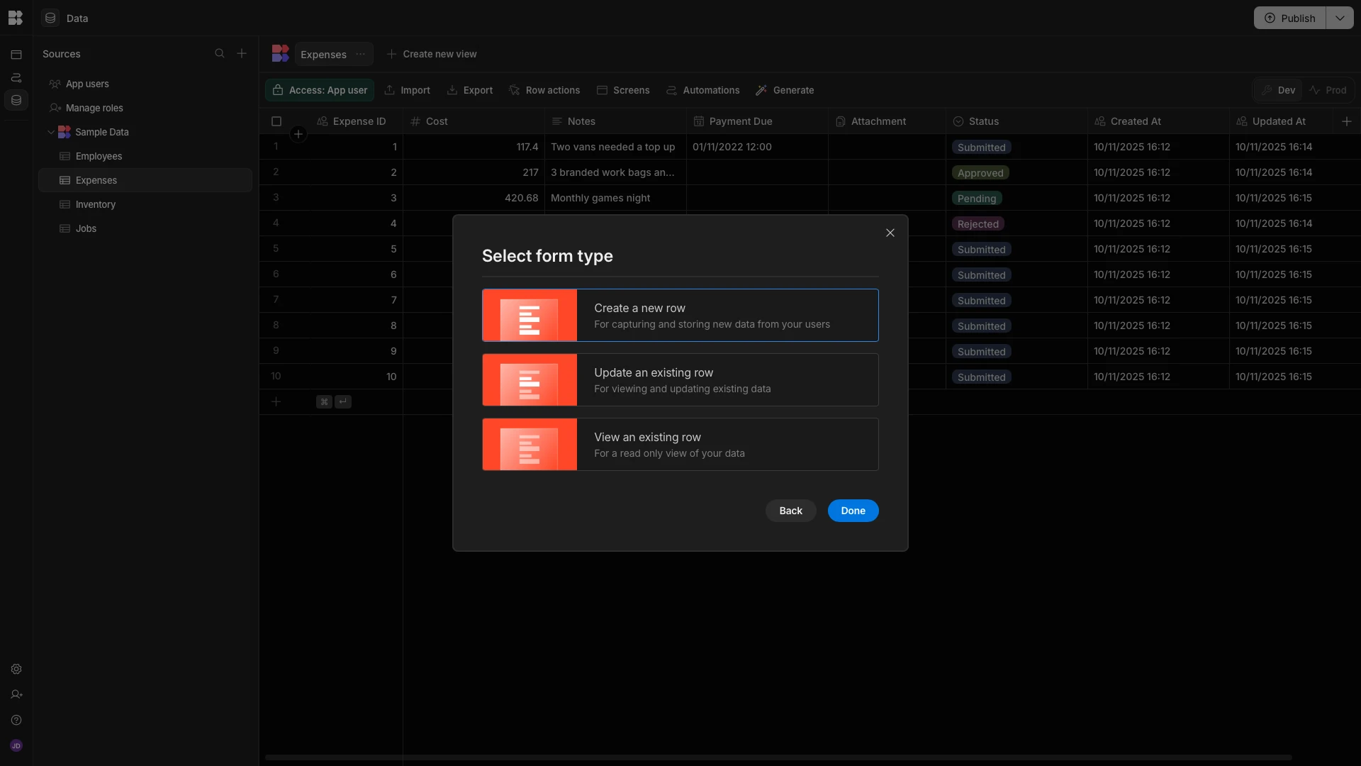Open the help icon in the sidebar
1361x766 pixels.
point(16,720)
